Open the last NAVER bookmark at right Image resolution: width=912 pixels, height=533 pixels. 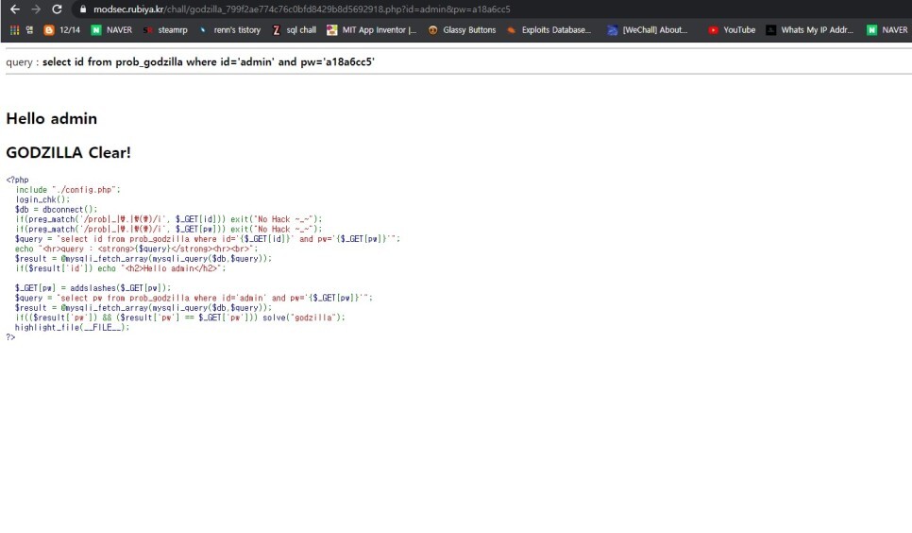(887, 29)
